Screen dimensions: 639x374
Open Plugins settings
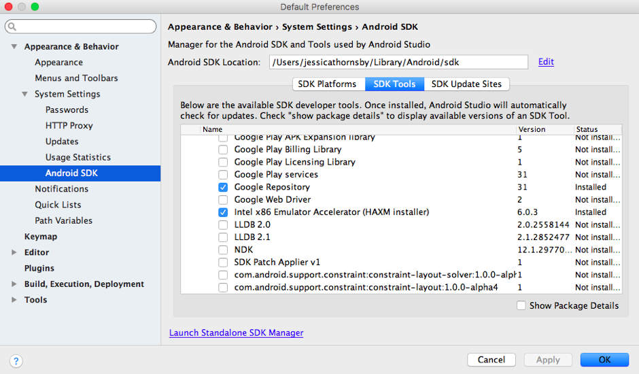coord(39,269)
